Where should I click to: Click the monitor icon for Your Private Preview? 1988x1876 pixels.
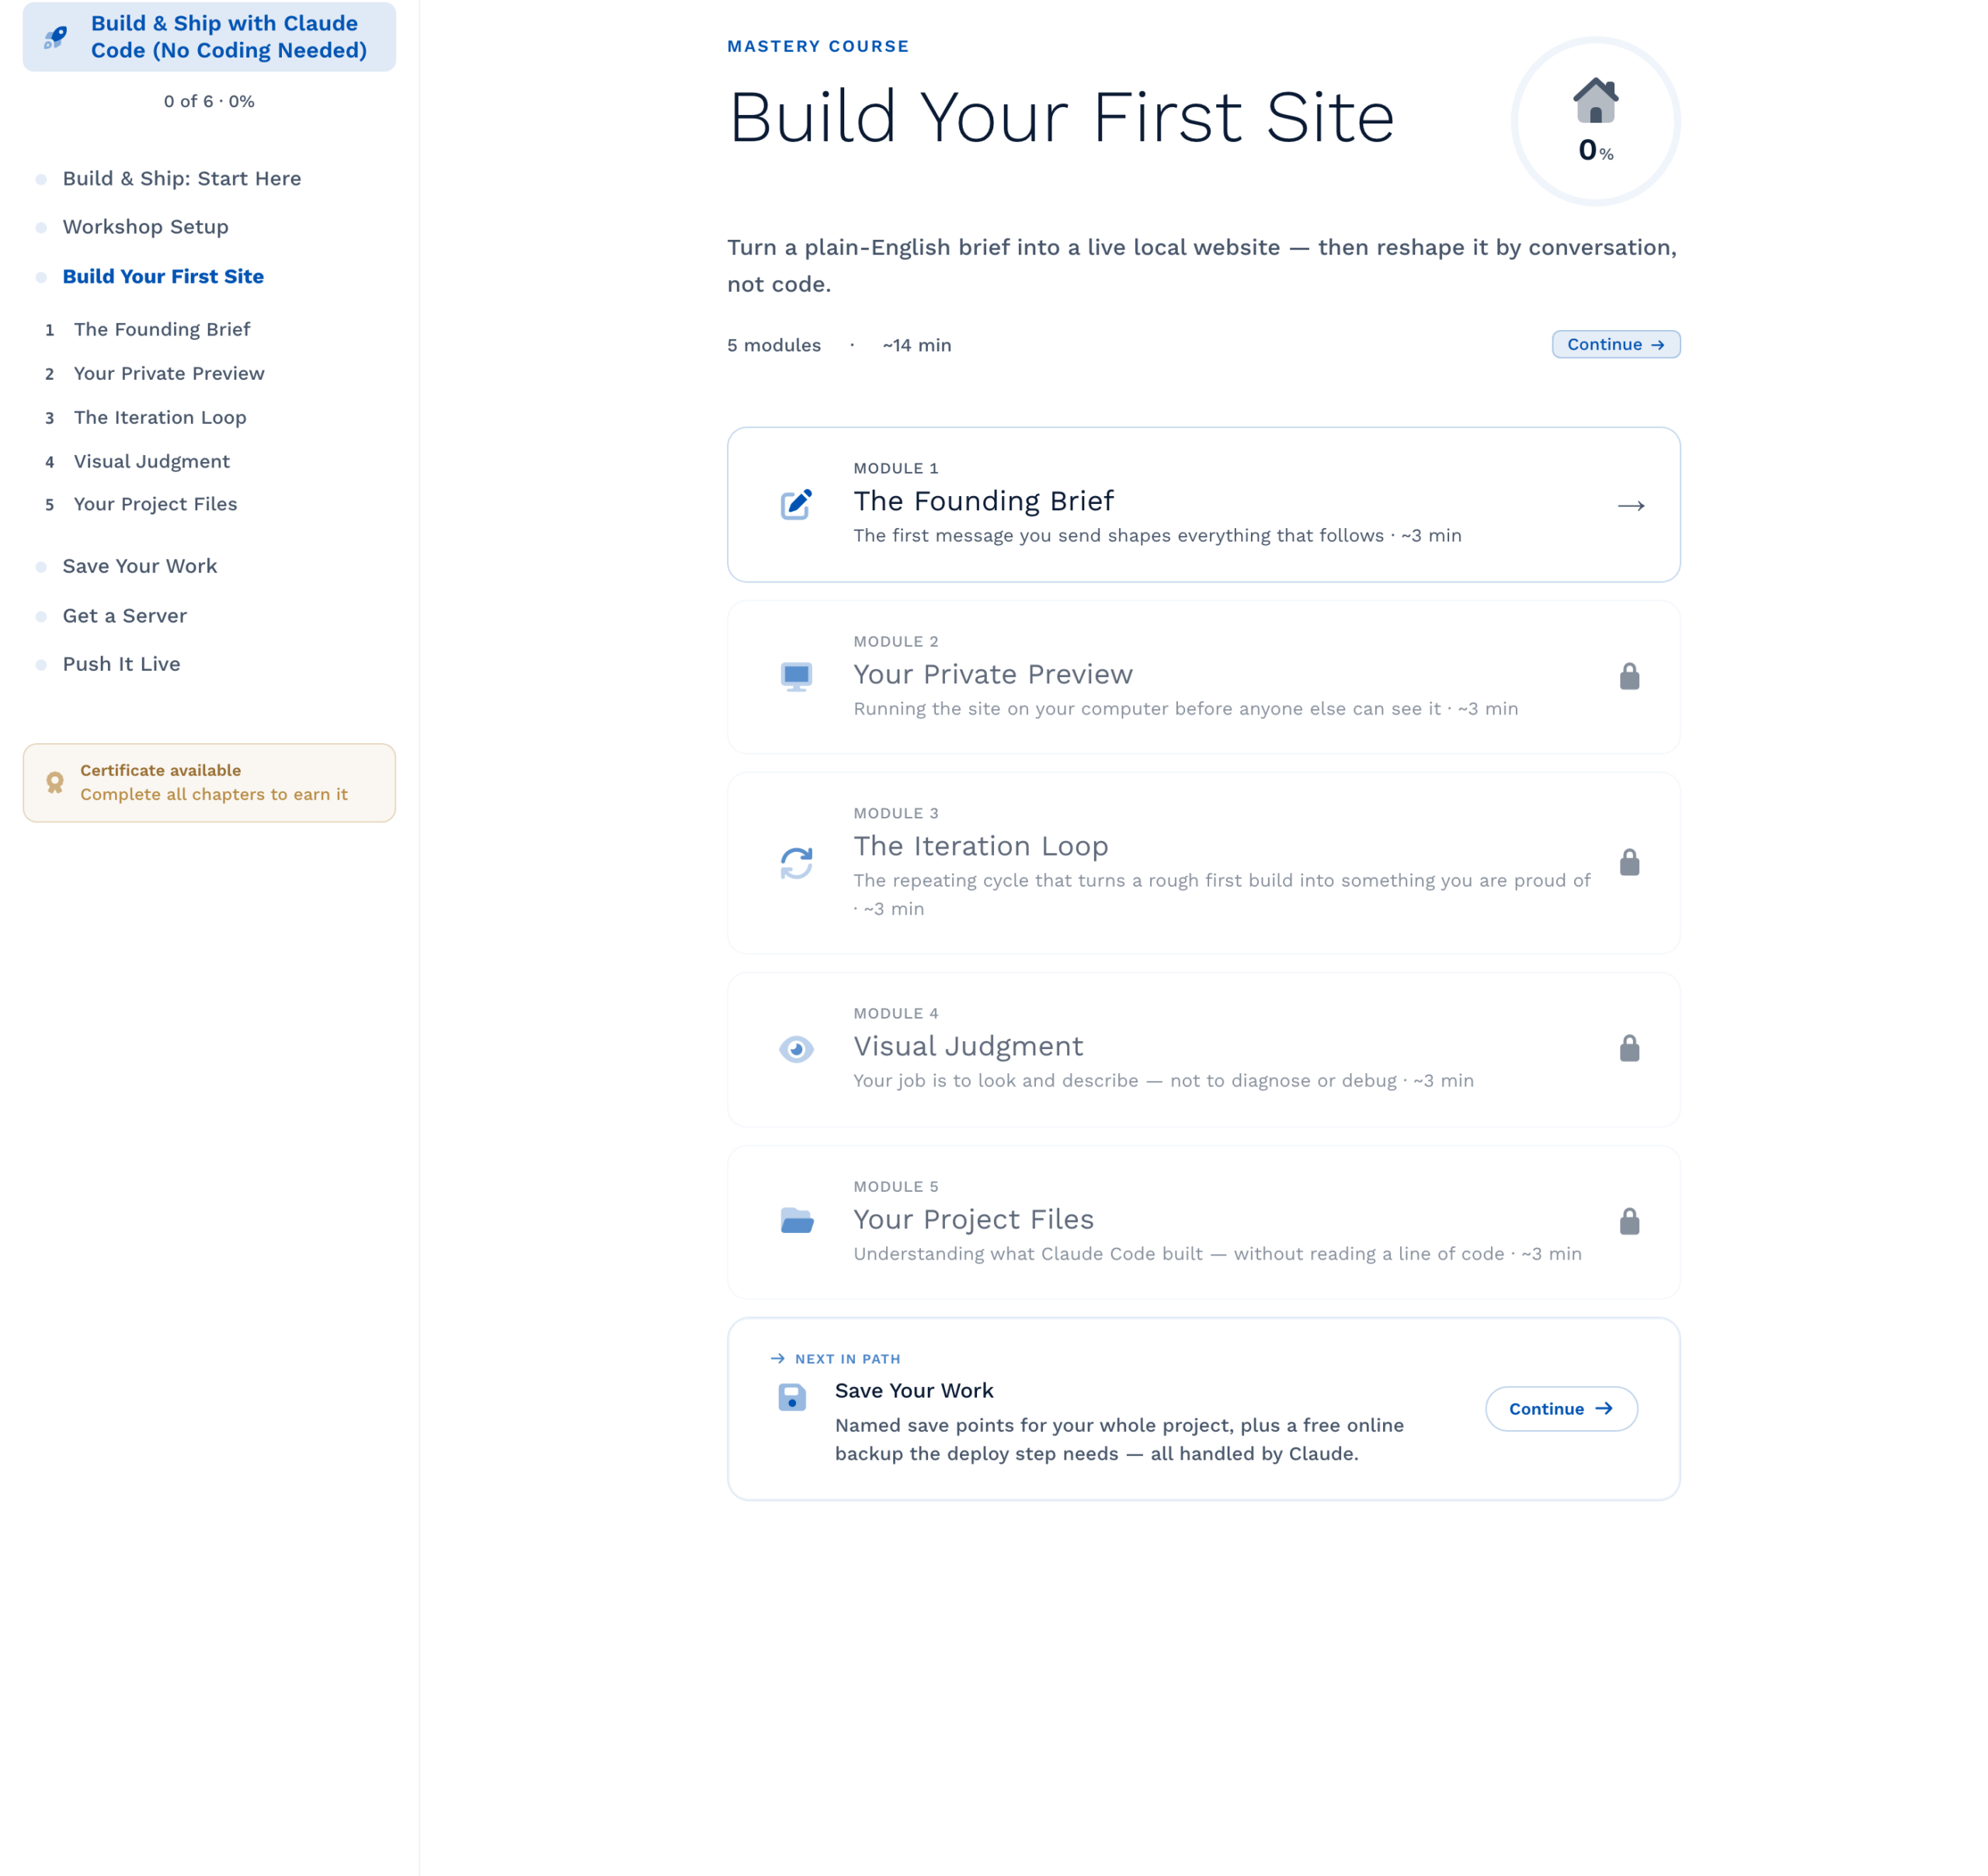[x=796, y=677]
